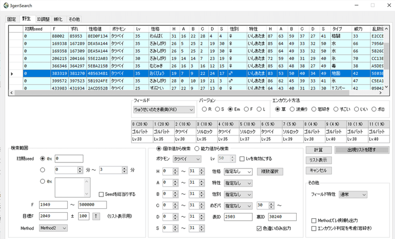Enable Seedを総当りする checkbox
The width and height of the screenshot is (395, 239).
point(117,194)
